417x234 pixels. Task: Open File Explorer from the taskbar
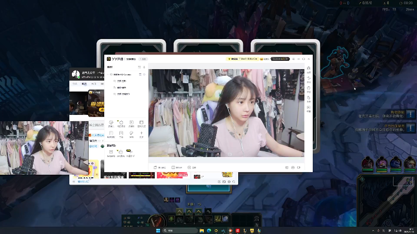202,230
